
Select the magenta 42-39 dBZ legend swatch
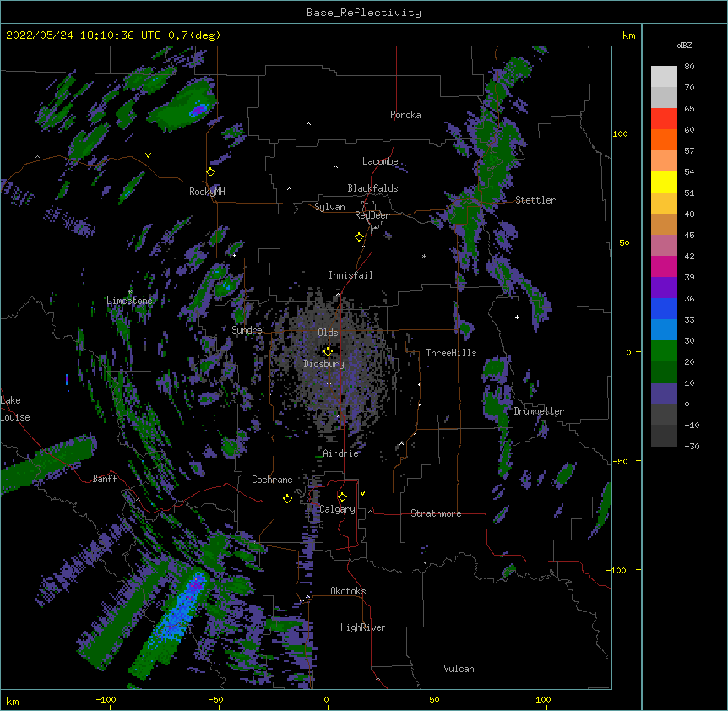[x=664, y=266]
